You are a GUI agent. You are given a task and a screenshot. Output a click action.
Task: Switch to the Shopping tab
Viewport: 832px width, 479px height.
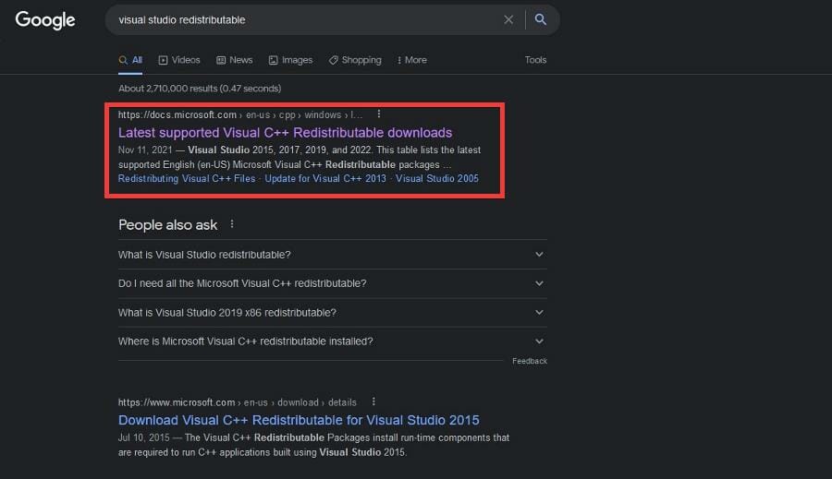click(355, 60)
